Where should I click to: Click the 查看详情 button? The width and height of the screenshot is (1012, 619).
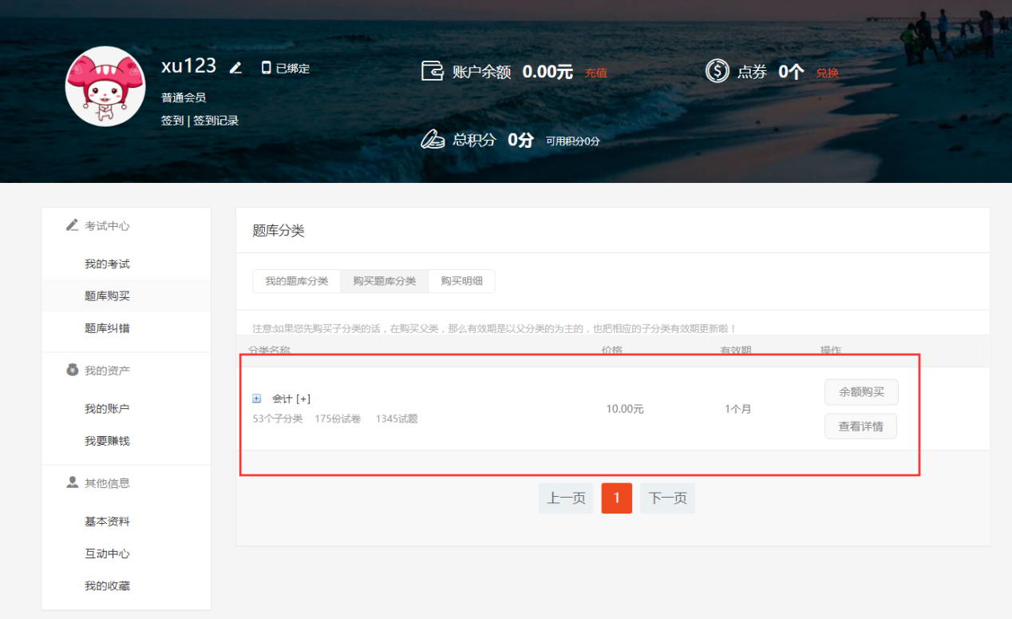(860, 426)
